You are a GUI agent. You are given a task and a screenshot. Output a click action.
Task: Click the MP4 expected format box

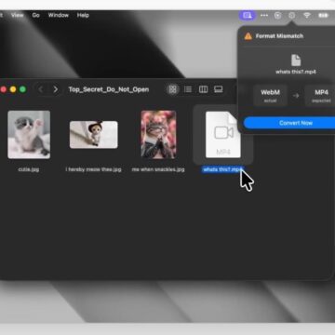[320, 95]
